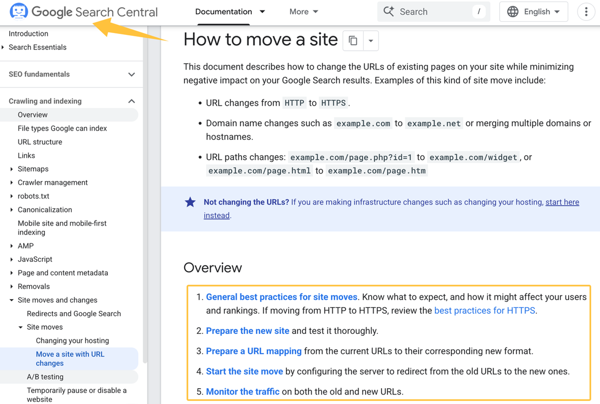Open Redirects and Google Search page
Screen dimensions: 600x404
click(74, 314)
